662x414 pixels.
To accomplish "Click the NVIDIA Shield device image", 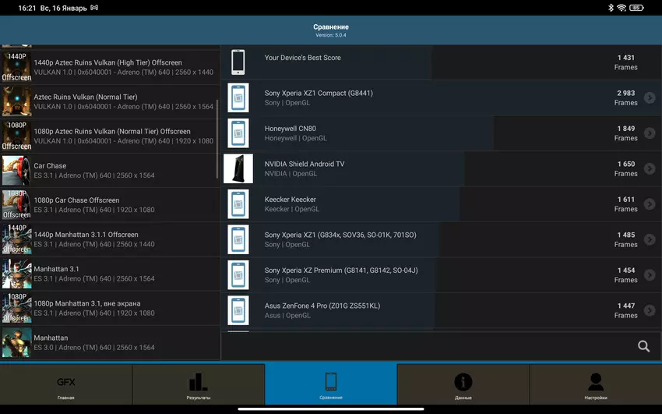I will click(x=238, y=169).
